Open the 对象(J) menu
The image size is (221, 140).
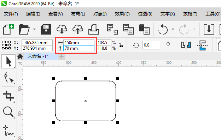[100, 14]
